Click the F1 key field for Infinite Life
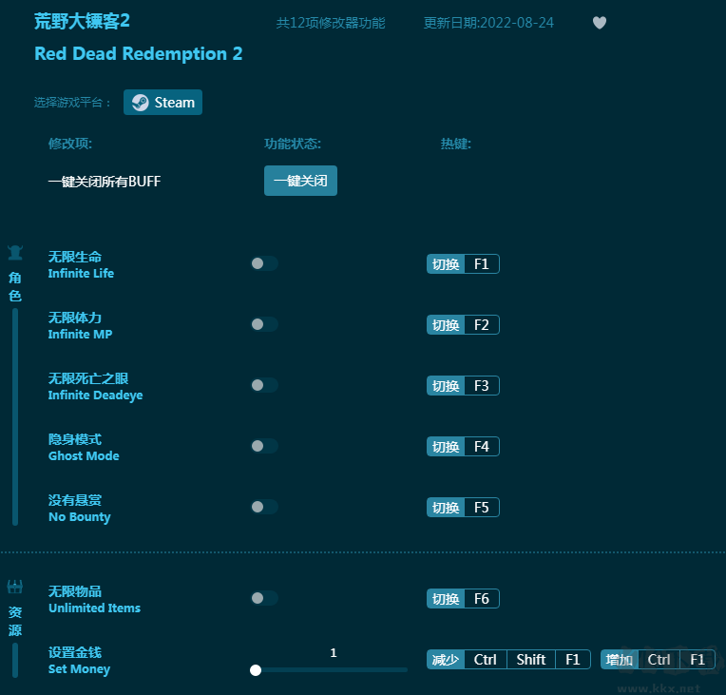726x695 pixels. [x=482, y=264]
